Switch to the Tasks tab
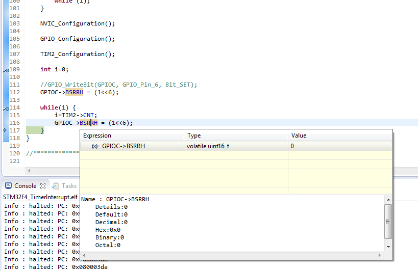418x271 pixels. 69,185
